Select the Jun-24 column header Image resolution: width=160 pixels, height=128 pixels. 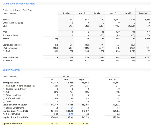pyautogui.click(x=66, y=13)
